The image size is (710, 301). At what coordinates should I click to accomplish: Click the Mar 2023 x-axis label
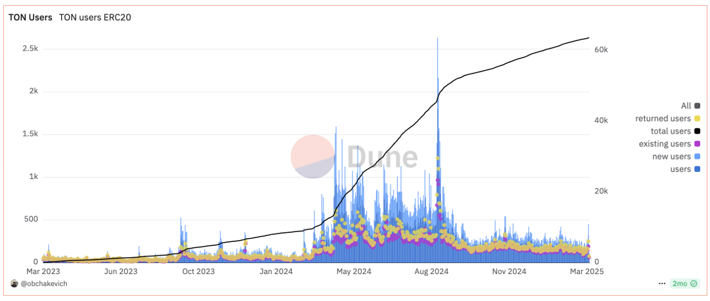(43, 271)
